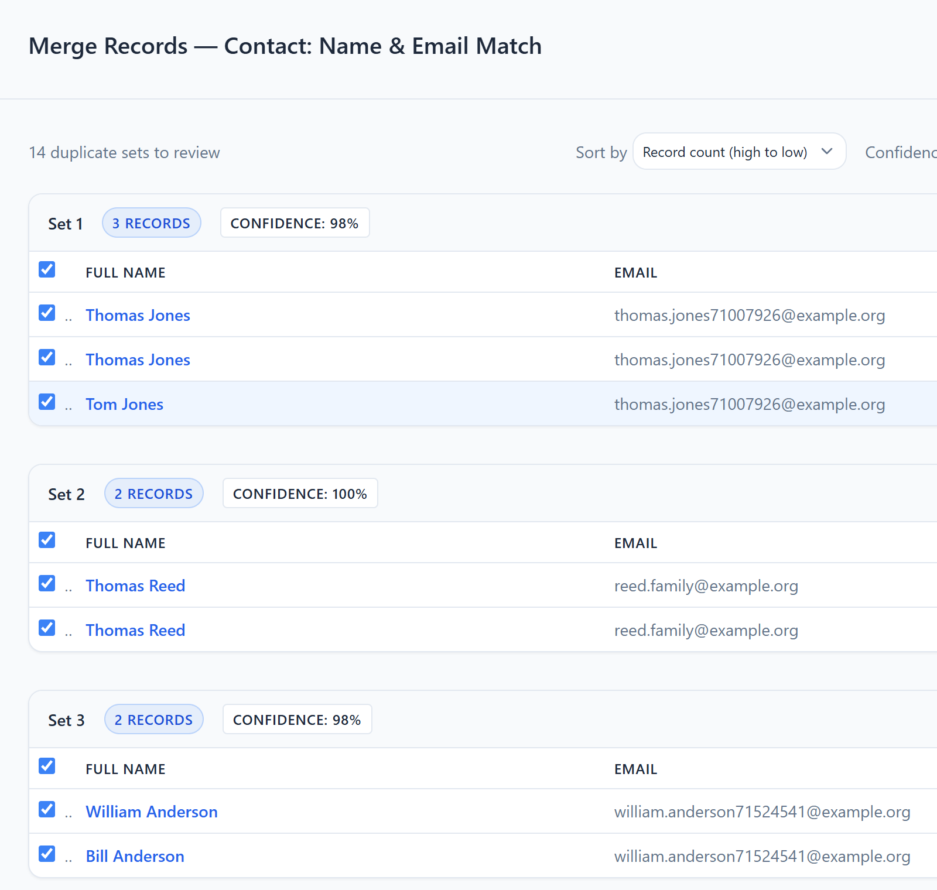Toggle the Set 3 select-all checkbox

pyautogui.click(x=47, y=766)
